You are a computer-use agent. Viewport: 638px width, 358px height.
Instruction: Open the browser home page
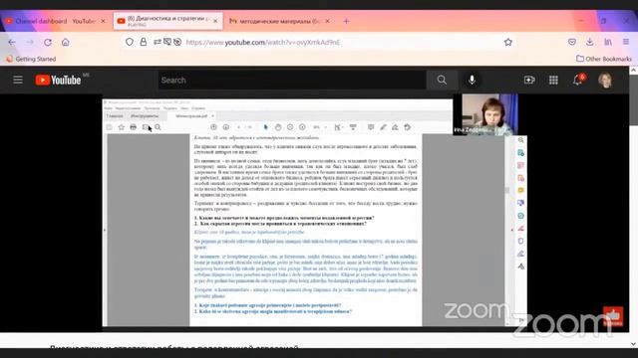point(66,42)
